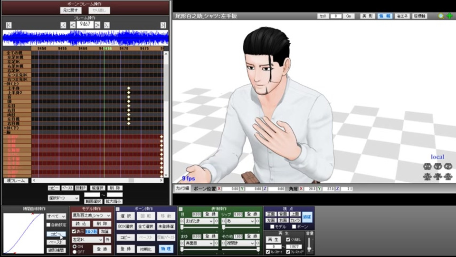Open the 尾形百之助_シャツ model dropdown

(91, 215)
